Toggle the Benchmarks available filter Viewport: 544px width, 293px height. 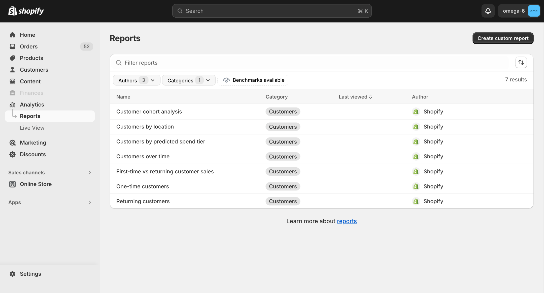[253, 80]
